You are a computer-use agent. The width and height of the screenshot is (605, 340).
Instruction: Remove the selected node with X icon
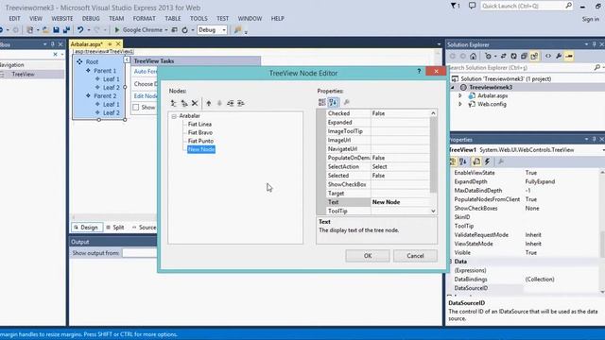pyautogui.click(x=195, y=103)
